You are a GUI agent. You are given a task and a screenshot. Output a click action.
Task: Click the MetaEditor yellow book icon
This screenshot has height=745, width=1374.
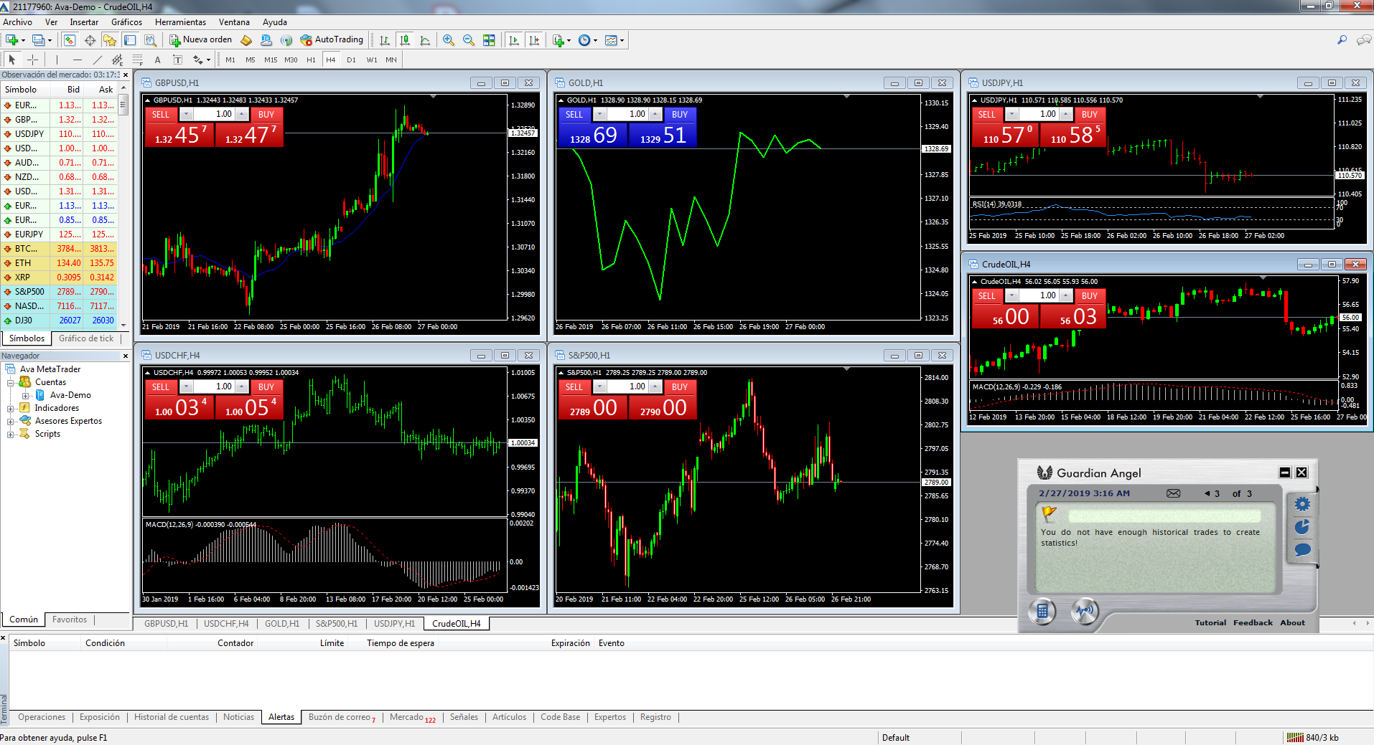click(x=246, y=40)
